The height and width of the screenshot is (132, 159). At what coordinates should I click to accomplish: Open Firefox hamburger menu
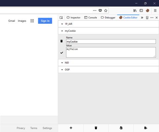155,11
